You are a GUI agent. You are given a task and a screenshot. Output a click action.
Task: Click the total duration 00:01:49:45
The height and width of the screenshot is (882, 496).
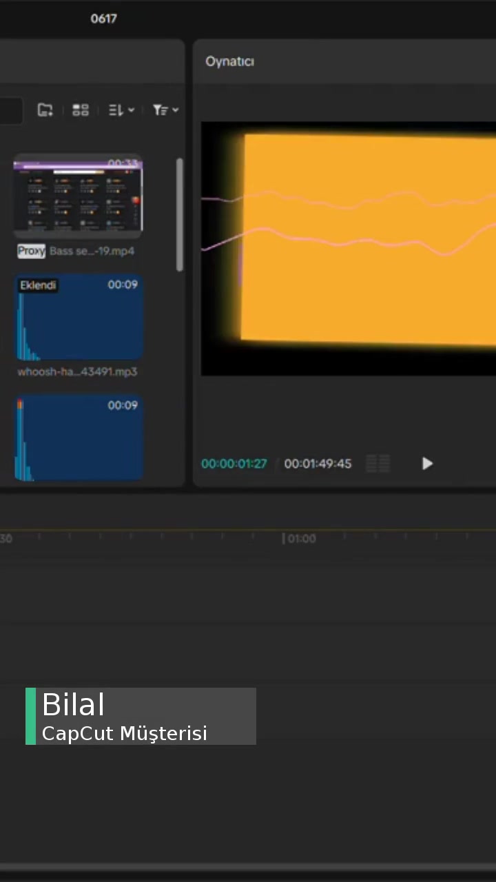click(318, 464)
